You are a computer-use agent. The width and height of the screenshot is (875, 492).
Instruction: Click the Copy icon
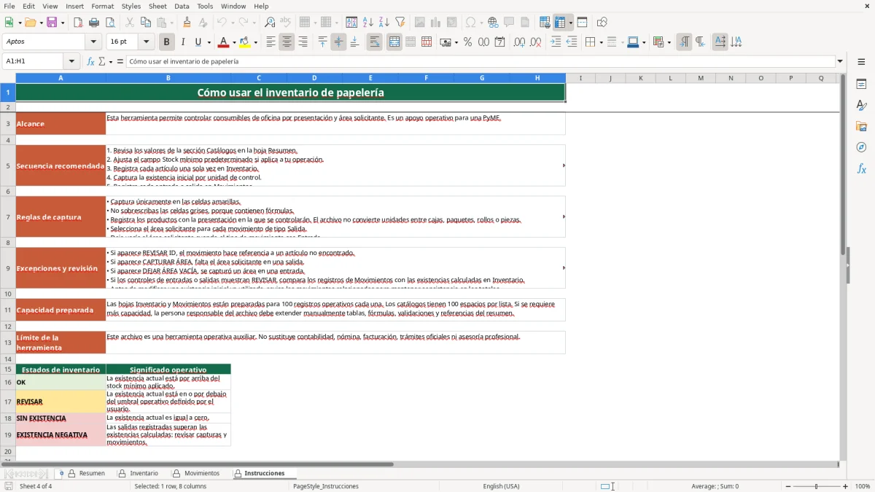click(146, 23)
